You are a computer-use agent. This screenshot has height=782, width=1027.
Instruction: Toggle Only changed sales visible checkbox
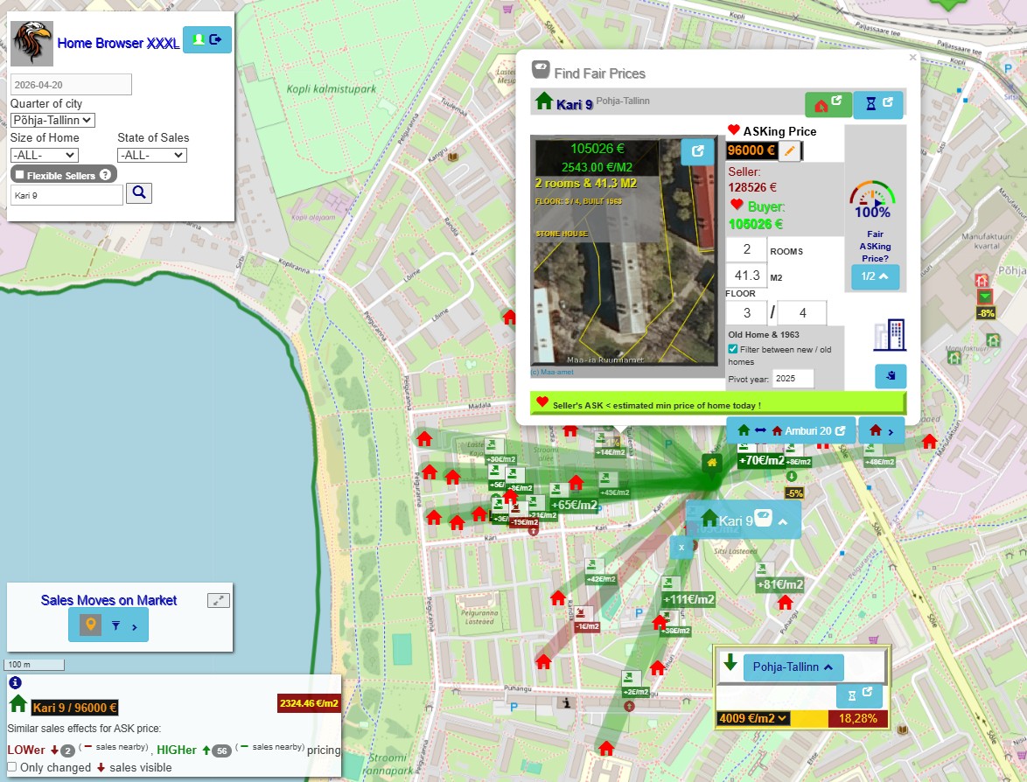point(12,767)
